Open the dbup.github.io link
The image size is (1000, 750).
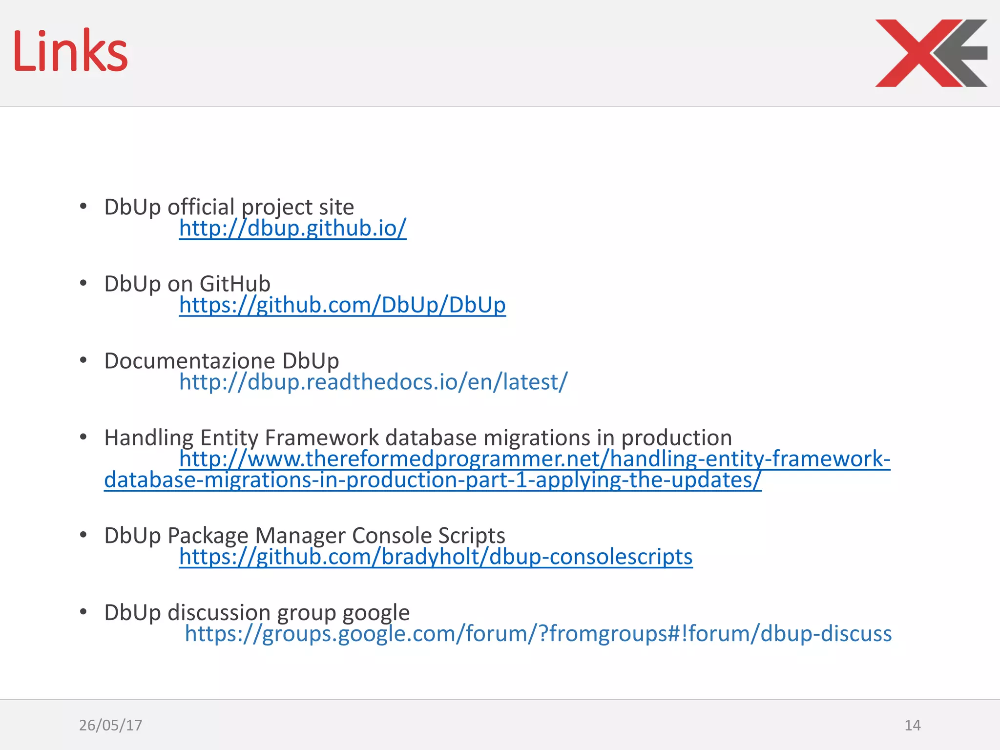292,228
